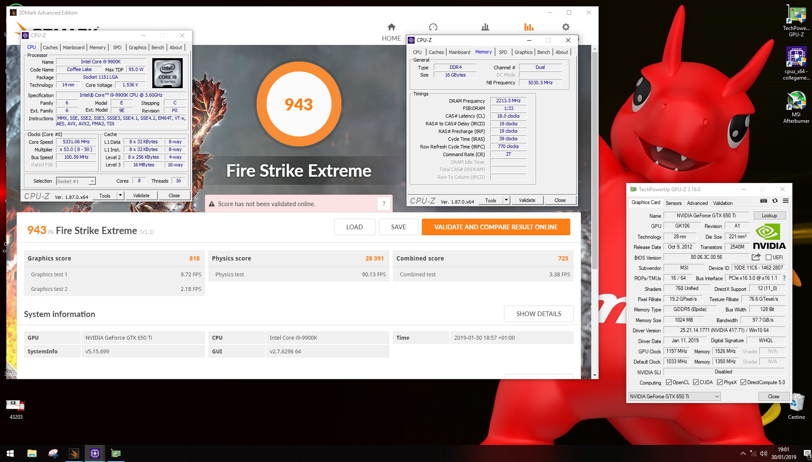Viewport: 812px width, 462px height.
Task: Open Tools dropdown arrow in left CPU-Z window
Action: coord(120,195)
